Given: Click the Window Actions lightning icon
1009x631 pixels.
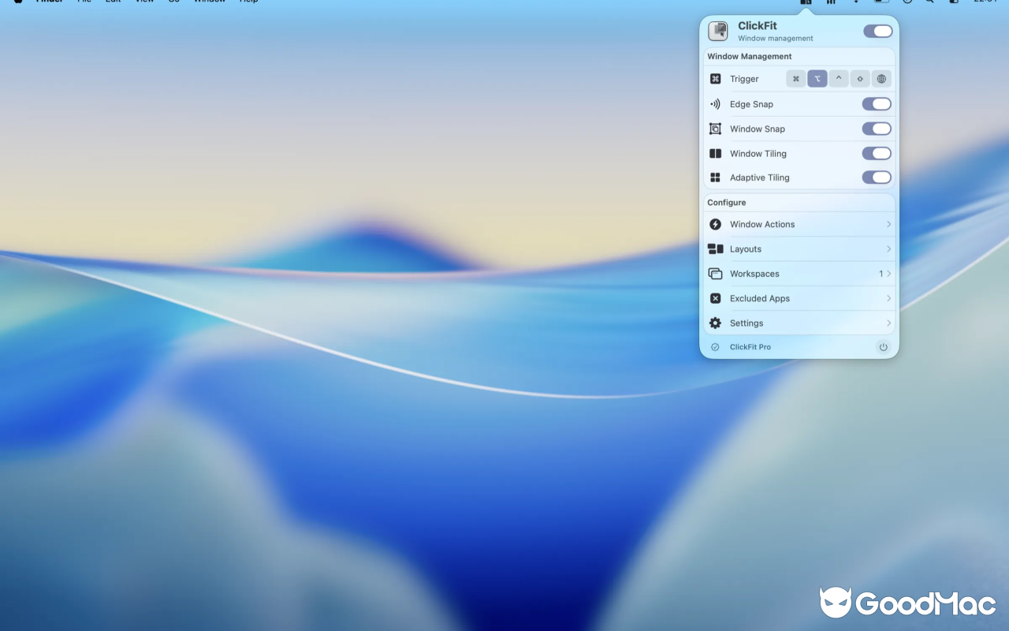Looking at the screenshot, I should click(x=715, y=225).
